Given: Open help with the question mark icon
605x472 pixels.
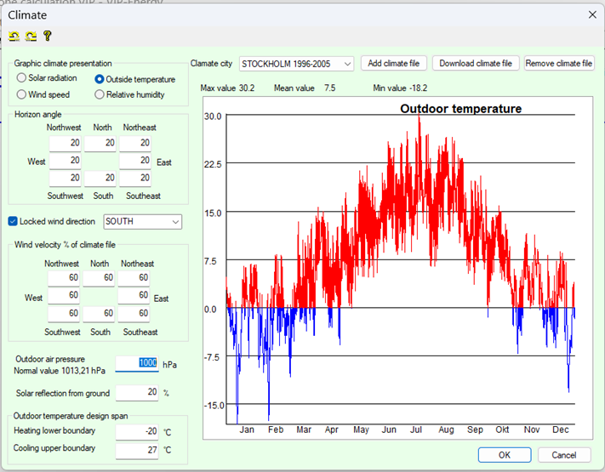Looking at the screenshot, I should click(x=47, y=36).
